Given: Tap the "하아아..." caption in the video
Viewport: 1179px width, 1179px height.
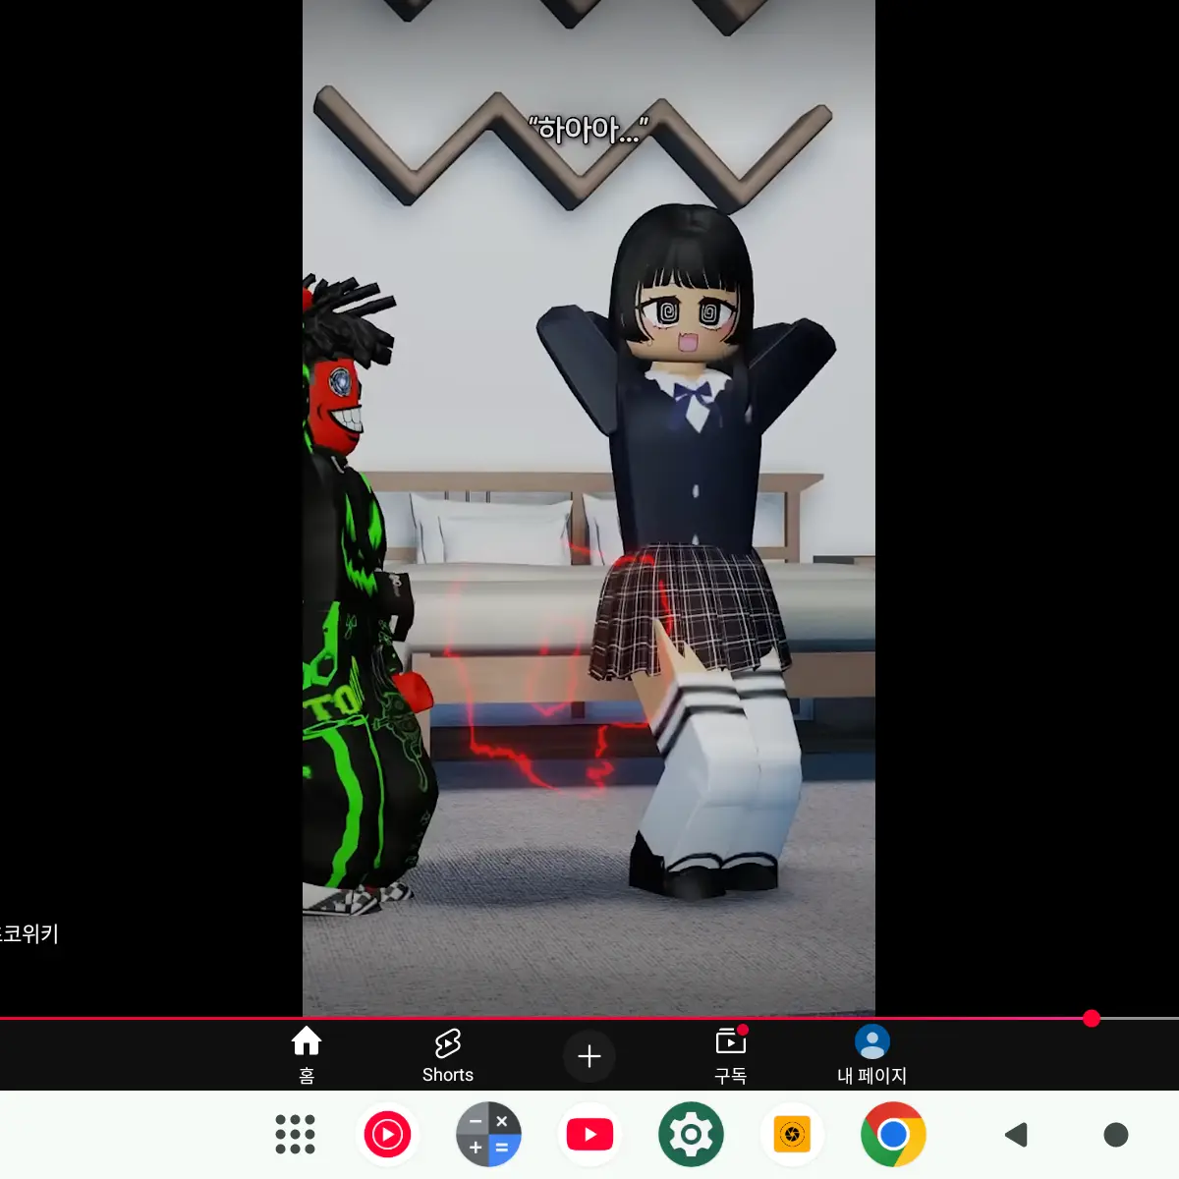Looking at the screenshot, I should 589,130.
